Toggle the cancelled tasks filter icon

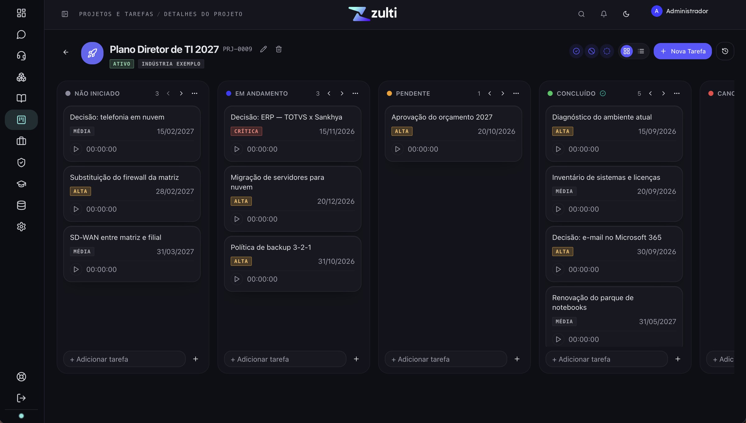click(592, 51)
